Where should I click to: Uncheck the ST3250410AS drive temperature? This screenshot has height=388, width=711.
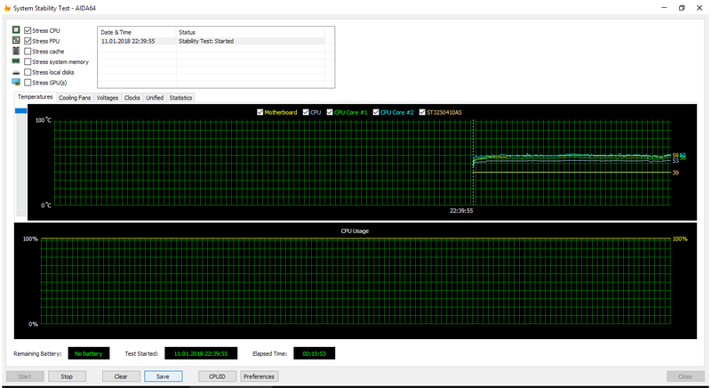point(422,112)
